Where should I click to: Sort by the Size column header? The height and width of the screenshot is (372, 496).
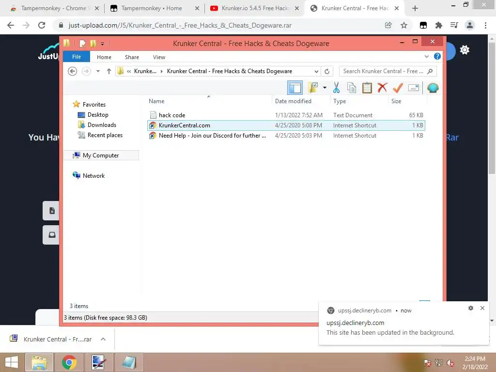(407, 101)
